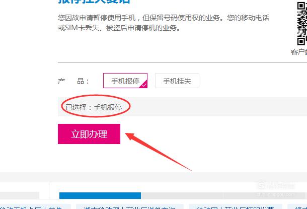Click the service description paragraph about SIM卡
The width and height of the screenshot is (307, 209).
164,23
